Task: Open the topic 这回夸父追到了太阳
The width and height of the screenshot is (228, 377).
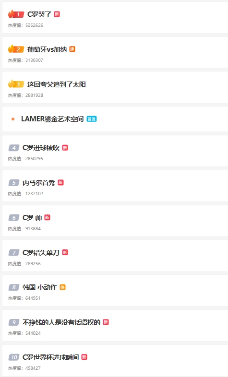Action: click(x=57, y=84)
